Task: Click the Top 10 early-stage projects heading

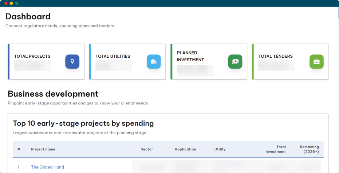Action: [x=83, y=123]
